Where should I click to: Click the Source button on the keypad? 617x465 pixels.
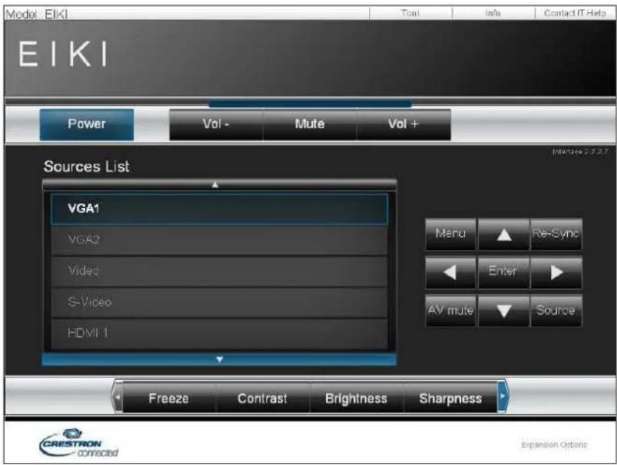click(x=556, y=310)
